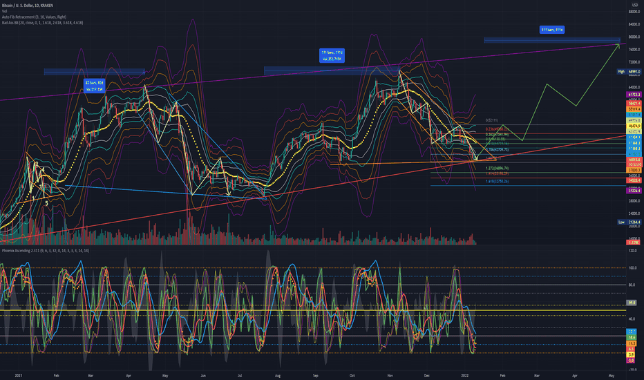Click the Low 21264.4 price label

629,222
